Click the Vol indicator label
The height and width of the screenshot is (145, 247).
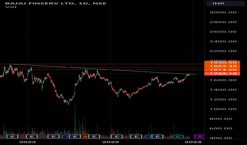click(x=11, y=7)
